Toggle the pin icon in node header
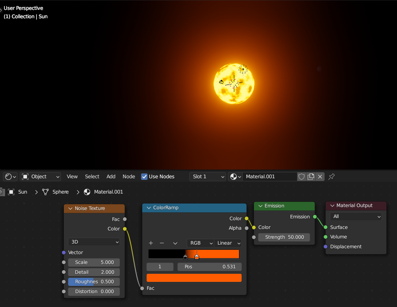The width and height of the screenshot is (397, 307). click(x=331, y=177)
